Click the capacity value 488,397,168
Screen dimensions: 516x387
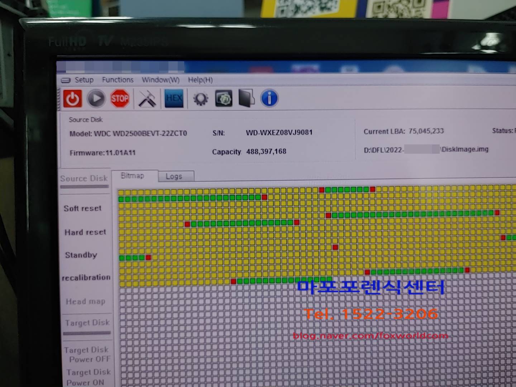tap(266, 151)
